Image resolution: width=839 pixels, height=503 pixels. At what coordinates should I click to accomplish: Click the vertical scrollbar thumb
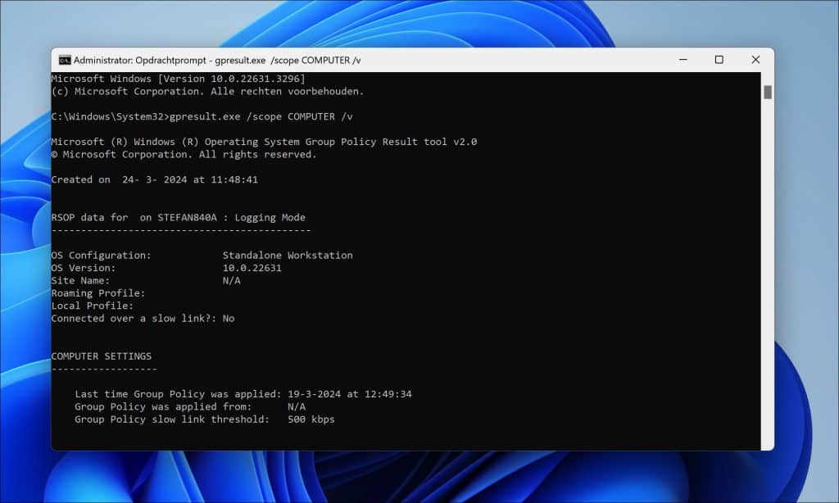click(768, 92)
